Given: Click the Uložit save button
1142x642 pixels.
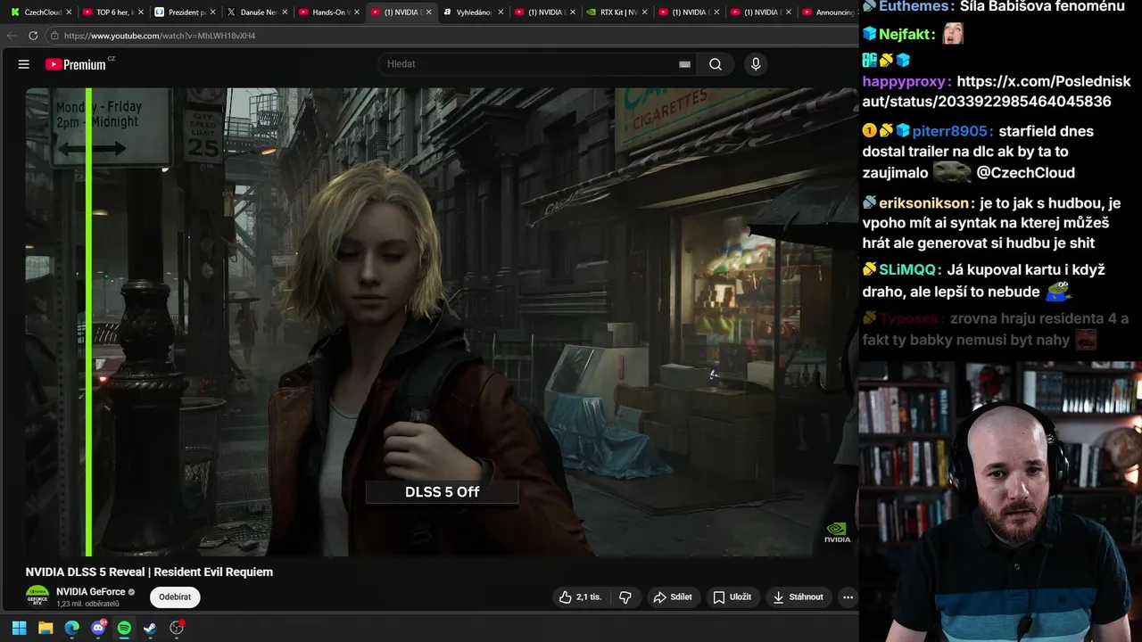Looking at the screenshot, I should click(x=732, y=597).
